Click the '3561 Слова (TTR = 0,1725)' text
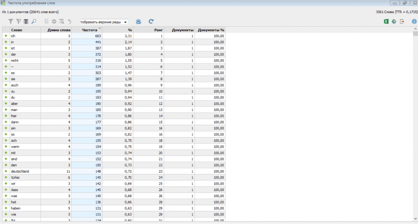 [x=396, y=12]
